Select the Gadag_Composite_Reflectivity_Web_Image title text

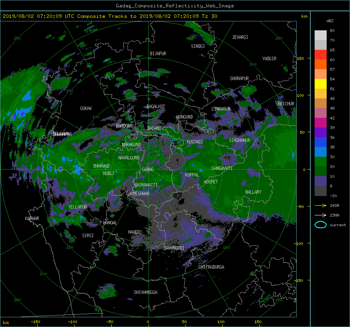[175, 6]
